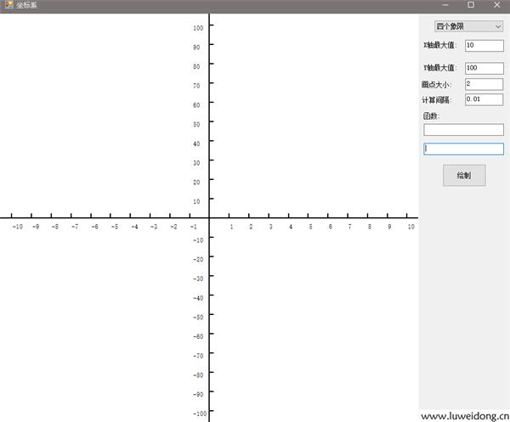Click the -10 label at X axis left end
Screen dimensions: 510x422
[16, 227]
